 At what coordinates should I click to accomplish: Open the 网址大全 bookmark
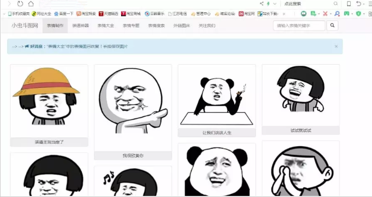click(x=41, y=14)
